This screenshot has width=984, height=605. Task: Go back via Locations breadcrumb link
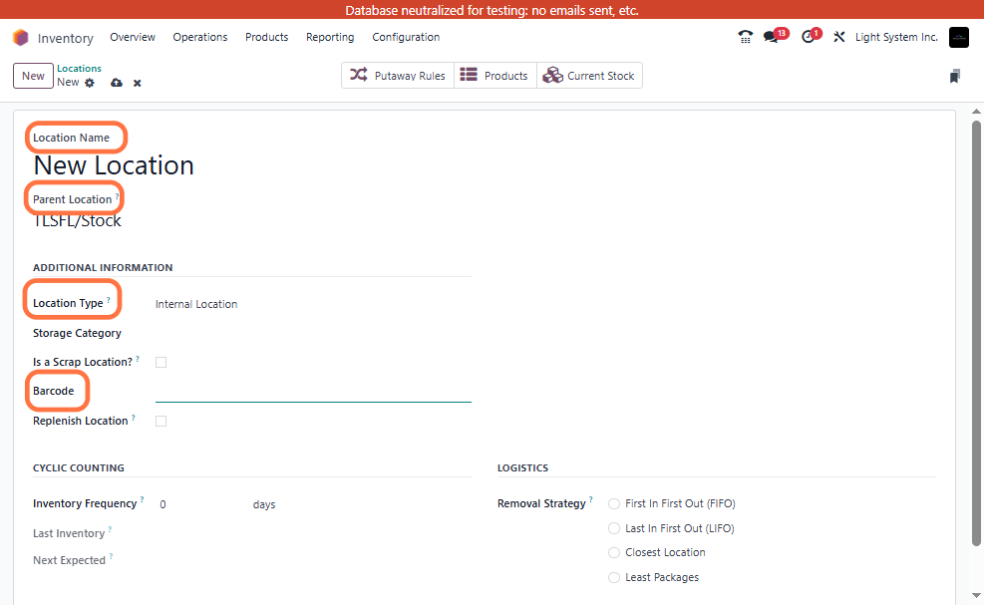(79, 69)
